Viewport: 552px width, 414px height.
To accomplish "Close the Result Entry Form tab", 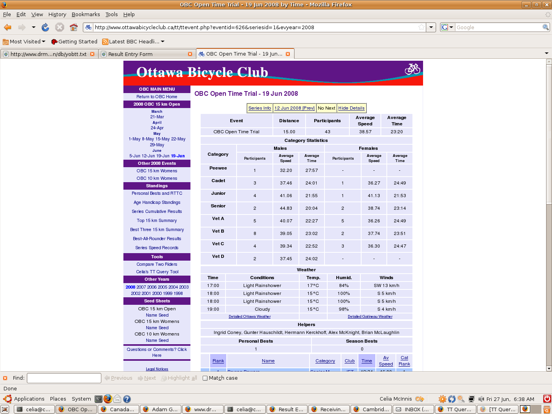I will pos(190,54).
